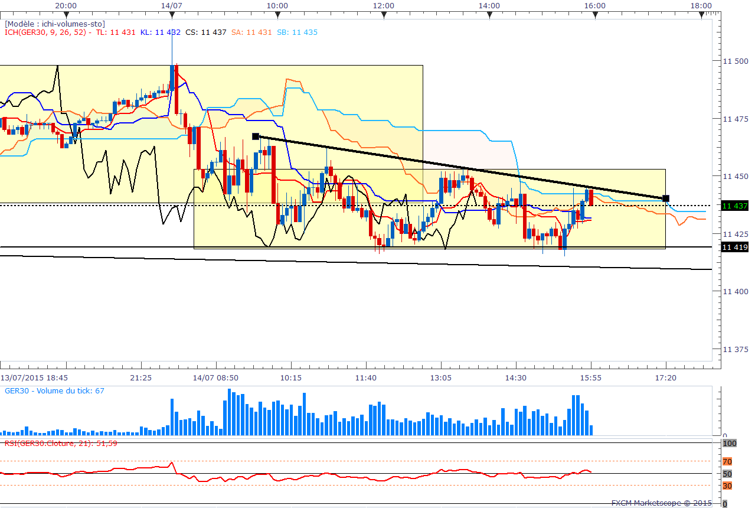Click 11 500 on the price axis
The height and width of the screenshot is (508, 755).
pos(735,61)
